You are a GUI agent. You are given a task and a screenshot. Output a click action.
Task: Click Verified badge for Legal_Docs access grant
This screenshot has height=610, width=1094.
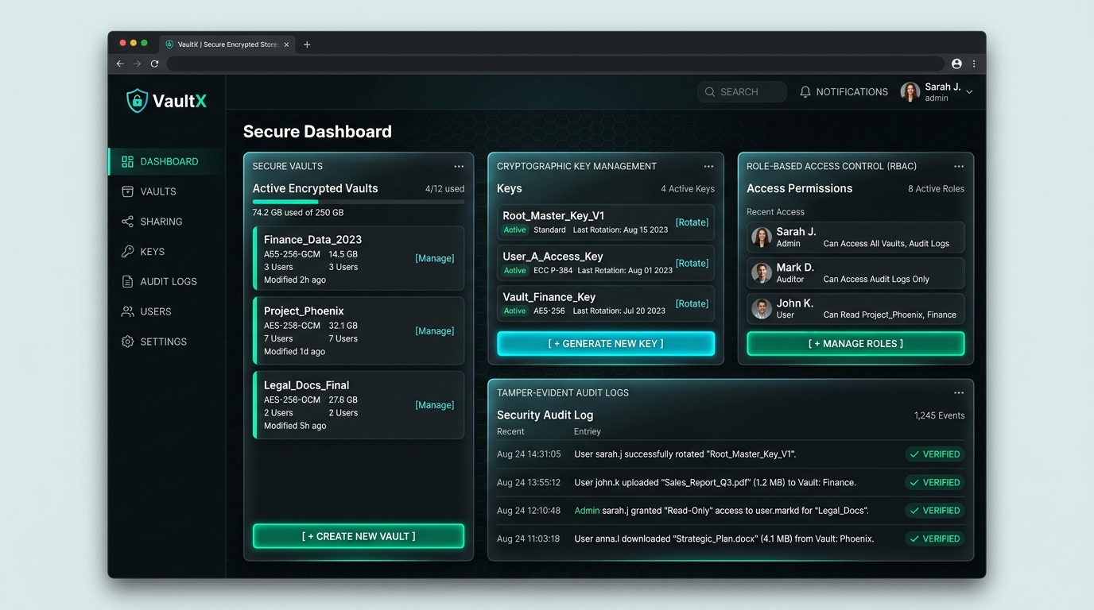pos(935,511)
